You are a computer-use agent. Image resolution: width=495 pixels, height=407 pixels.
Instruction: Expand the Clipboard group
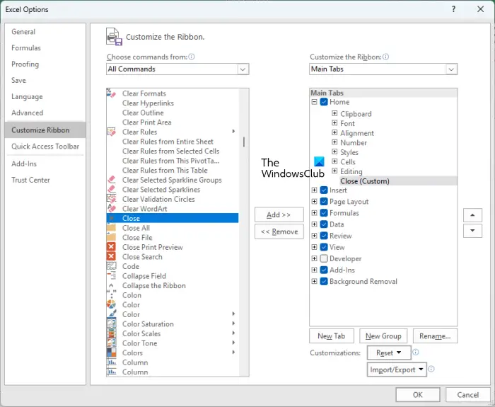pyautogui.click(x=334, y=113)
